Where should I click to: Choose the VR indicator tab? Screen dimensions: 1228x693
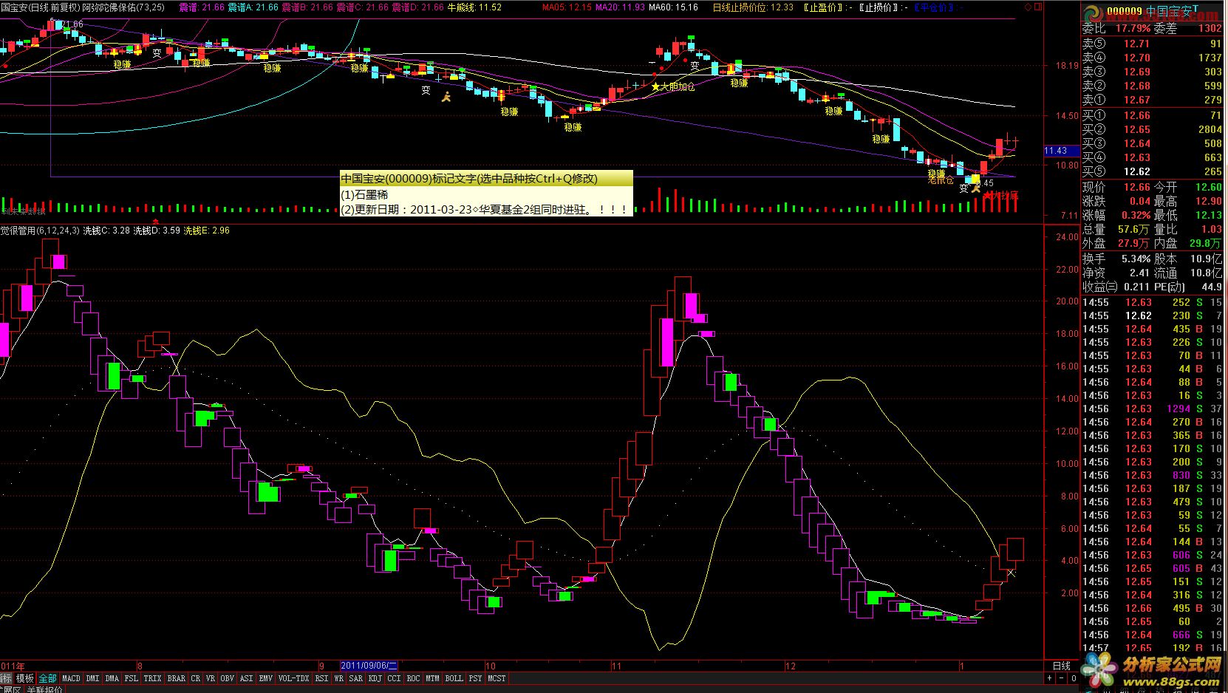[211, 678]
